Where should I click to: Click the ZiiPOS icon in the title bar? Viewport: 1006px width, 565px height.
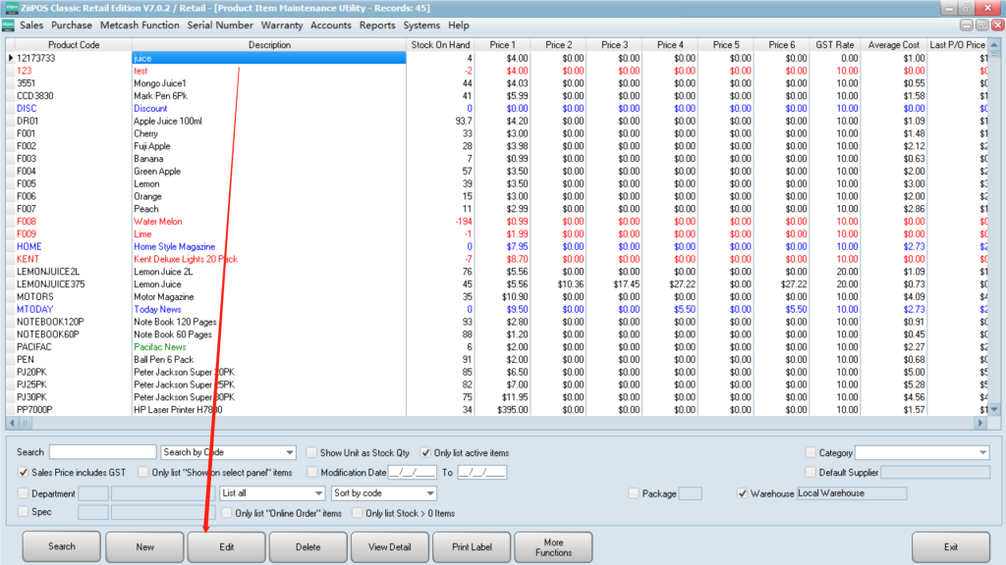pyautogui.click(x=9, y=8)
